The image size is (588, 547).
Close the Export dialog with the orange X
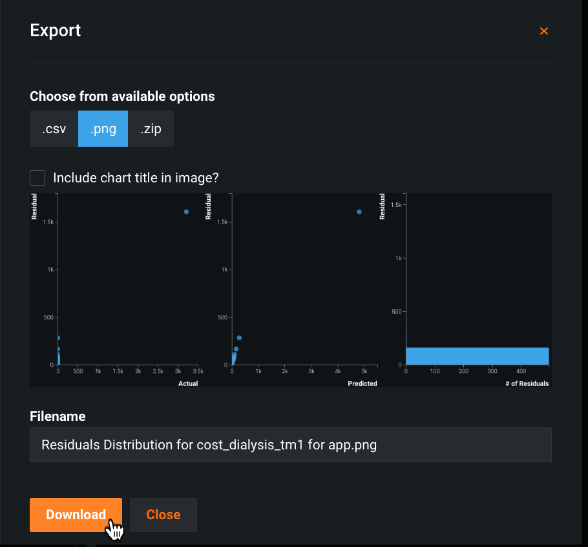coord(543,31)
